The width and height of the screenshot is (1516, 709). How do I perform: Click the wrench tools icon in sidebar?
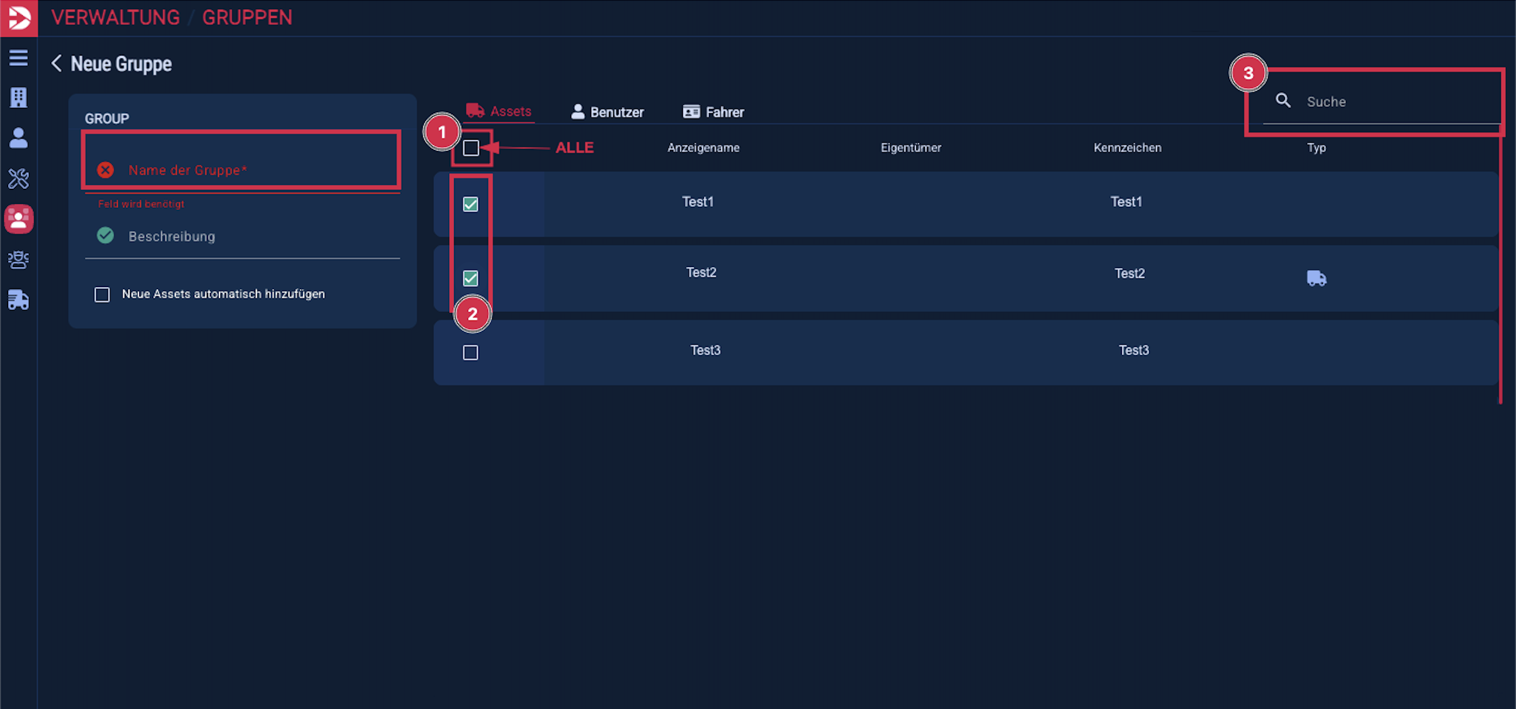(x=18, y=178)
